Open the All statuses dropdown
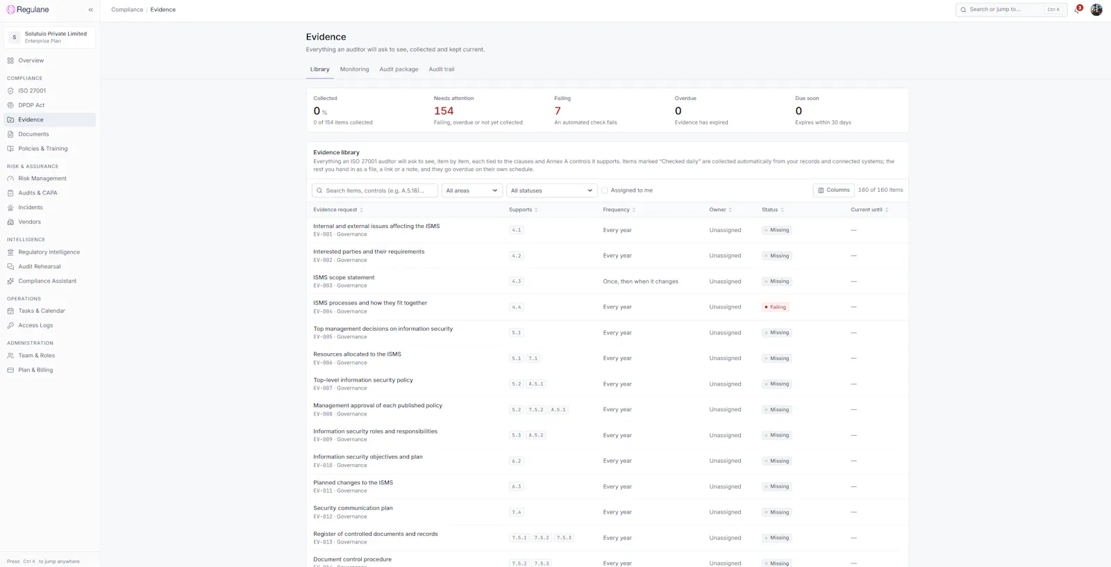This screenshot has width=1111, height=567. pos(552,190)
